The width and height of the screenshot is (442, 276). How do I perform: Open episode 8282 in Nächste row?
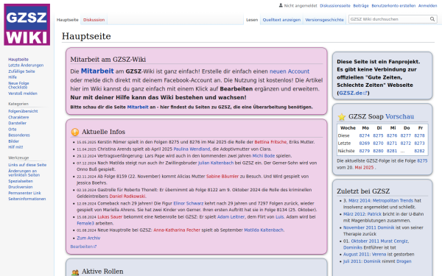pyautogui.click(x=419, y=151)
